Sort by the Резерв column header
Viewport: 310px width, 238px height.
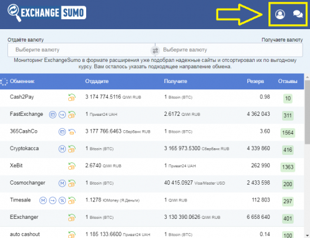[x=255, y=81]
